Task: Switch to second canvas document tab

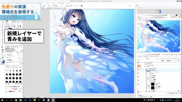Action: click(x=51, y=8)
